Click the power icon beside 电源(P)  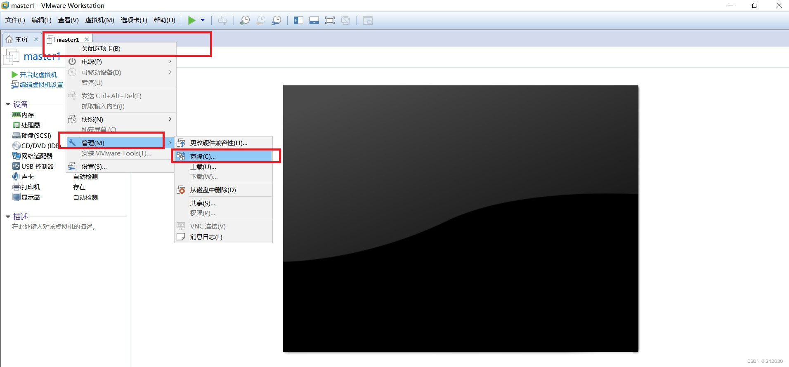(x=72, y=61)
